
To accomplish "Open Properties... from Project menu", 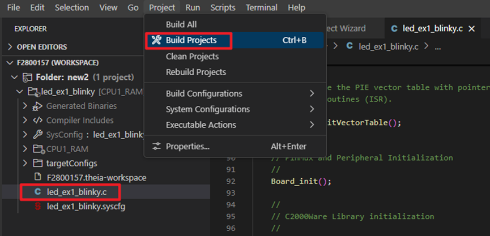I will (235, 146).
